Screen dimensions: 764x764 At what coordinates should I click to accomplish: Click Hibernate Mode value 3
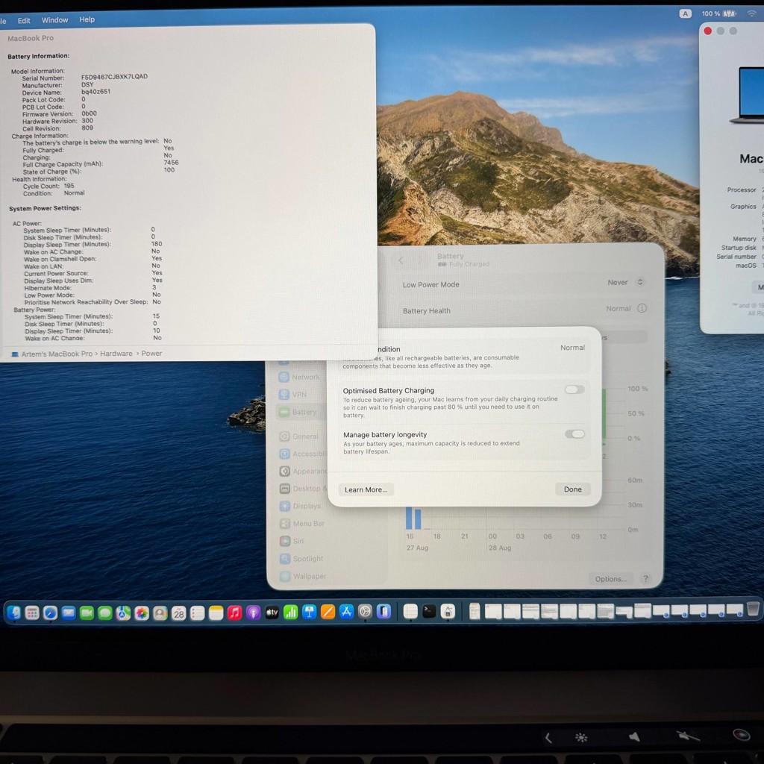(154, 287)
